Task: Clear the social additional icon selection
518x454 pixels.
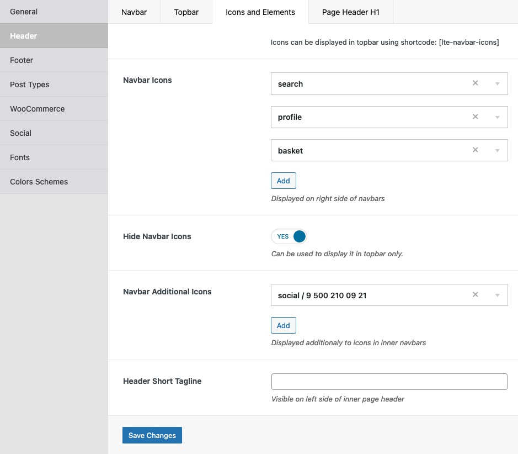Action: click(475, 294)
